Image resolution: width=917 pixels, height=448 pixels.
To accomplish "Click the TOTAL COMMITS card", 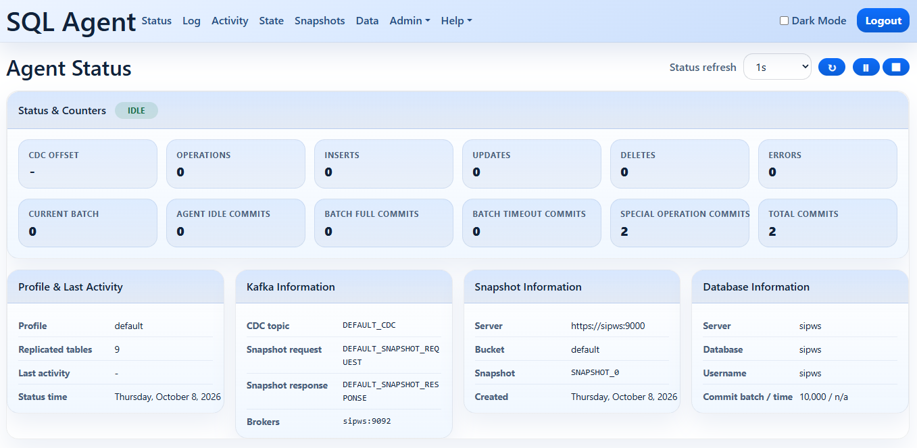I will 828,223.
